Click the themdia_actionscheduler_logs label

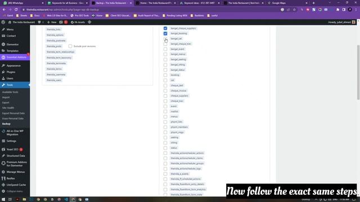(186, 168)
